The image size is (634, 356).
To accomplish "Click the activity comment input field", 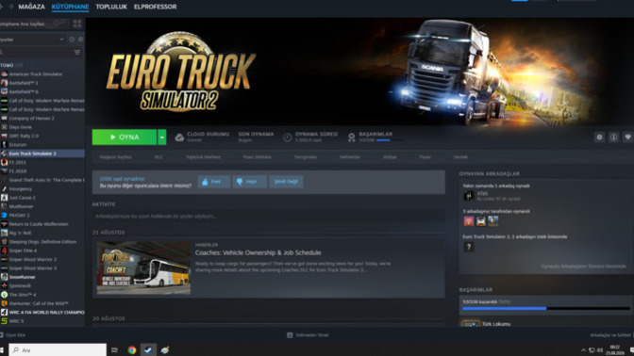I will click(268, 217).
